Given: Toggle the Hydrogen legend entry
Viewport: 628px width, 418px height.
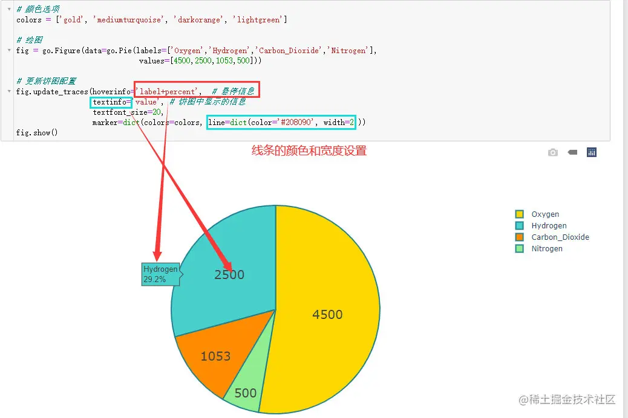Looking at the screenshot, I should [x=541, y=225].
